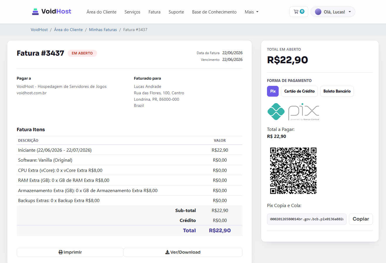Click the printer icon on imprimir

pos(61,252)
